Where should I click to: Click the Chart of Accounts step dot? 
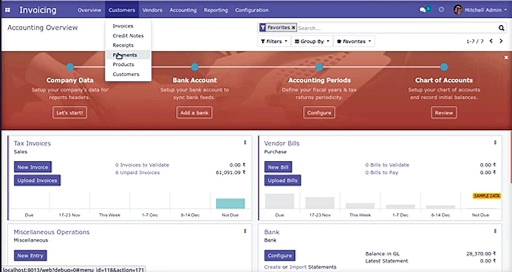(444, 67)
